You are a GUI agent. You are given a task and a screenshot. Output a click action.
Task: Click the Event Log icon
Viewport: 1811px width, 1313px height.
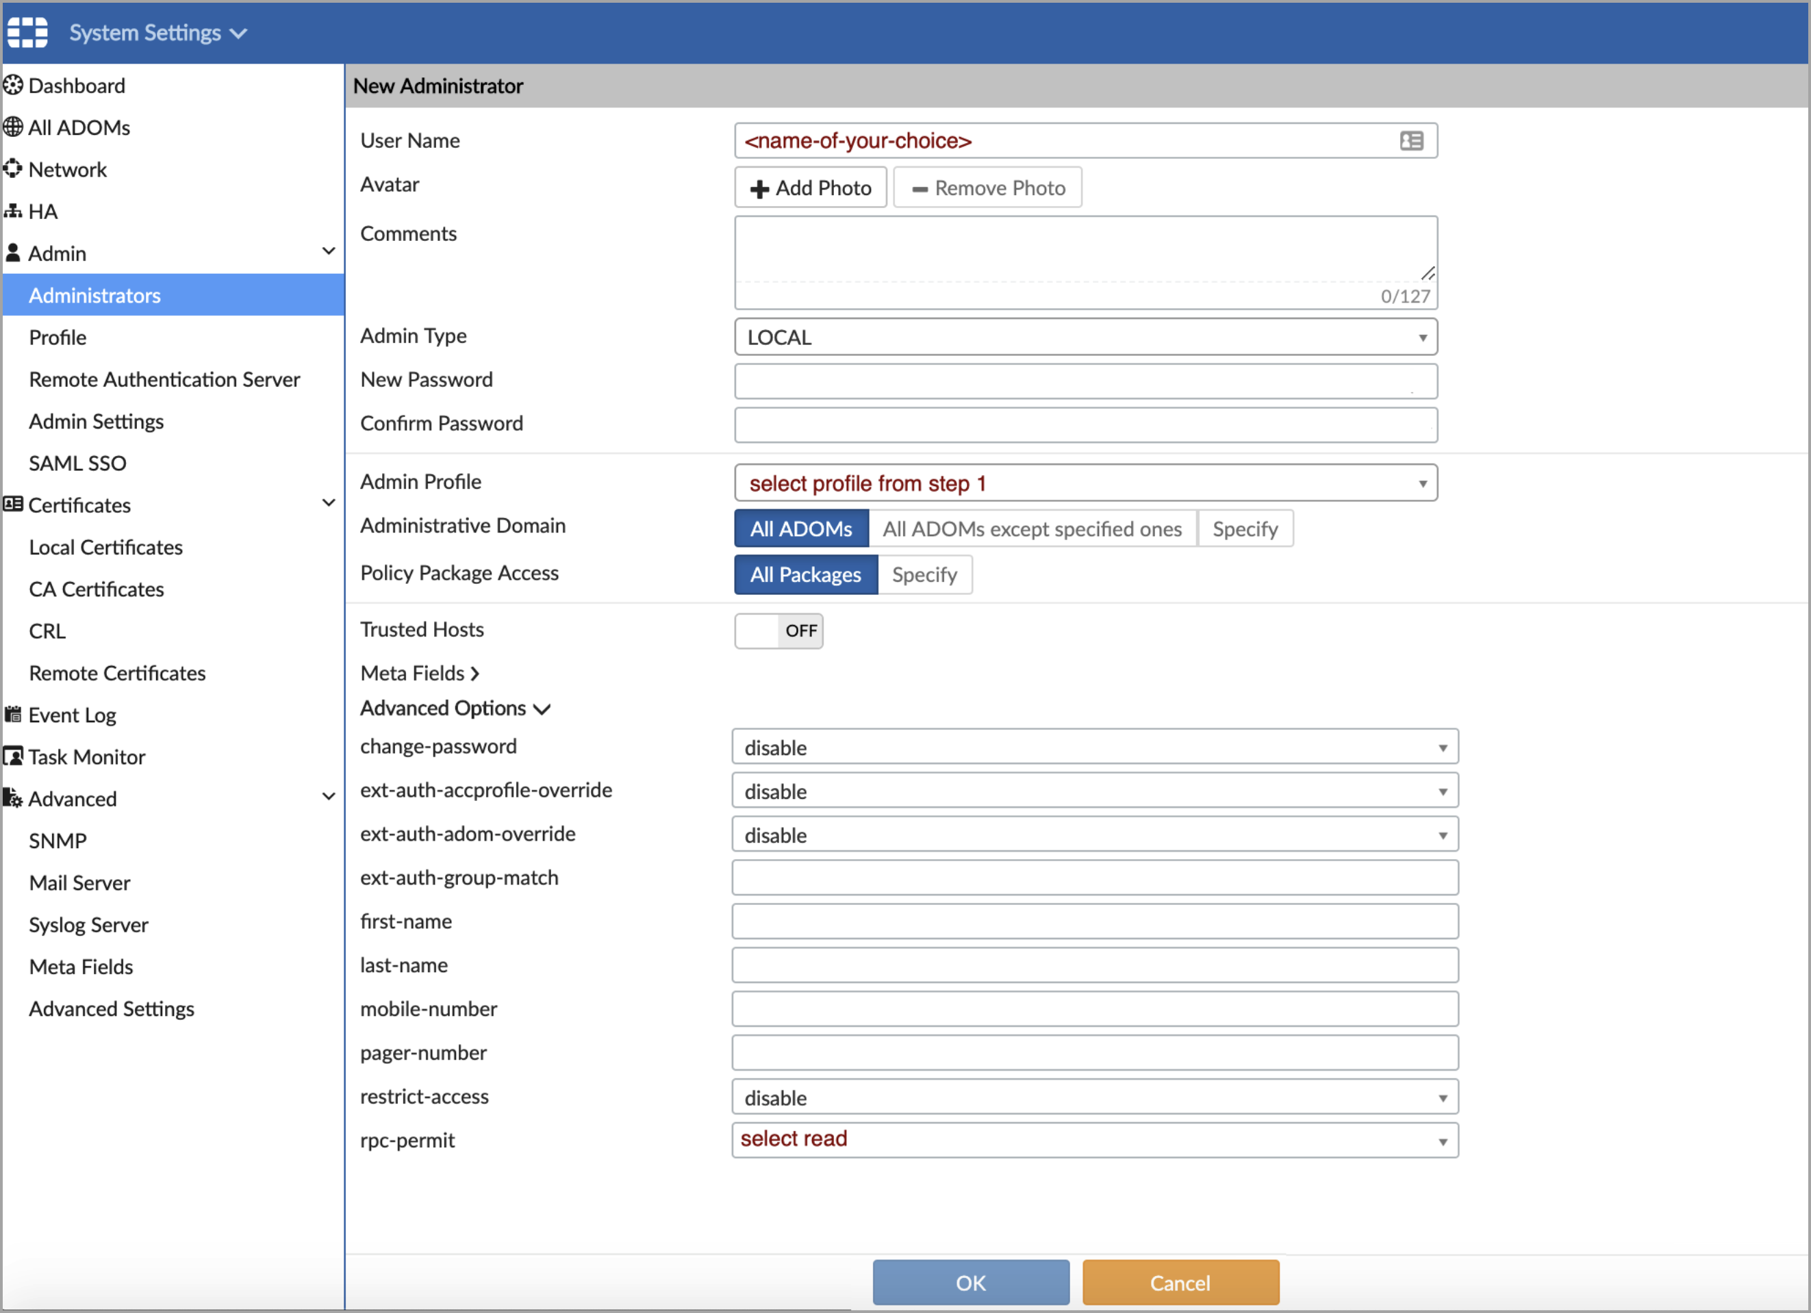tap(14, 715)
